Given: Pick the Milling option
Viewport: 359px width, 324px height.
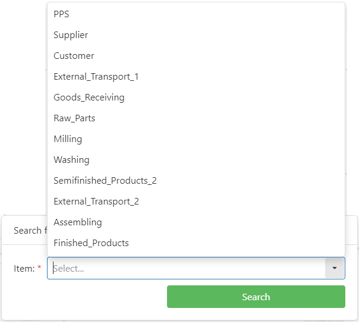Looking at the screenshot, I should 68,139.
